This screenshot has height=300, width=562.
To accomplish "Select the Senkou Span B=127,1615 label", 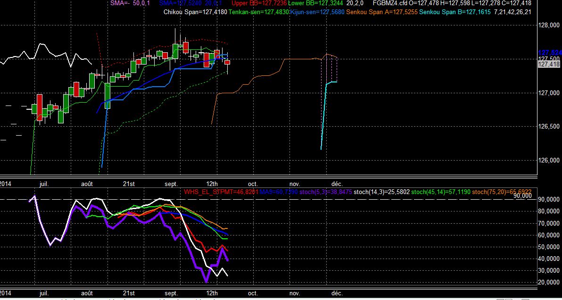I will pos(455,12).
